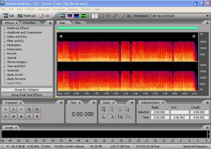211x149 pixels.
Task: Select the Time Selection tool
Action: (x=94, y=16)
